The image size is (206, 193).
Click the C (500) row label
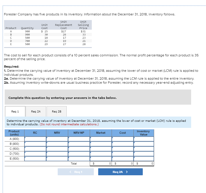pos(15,149)
